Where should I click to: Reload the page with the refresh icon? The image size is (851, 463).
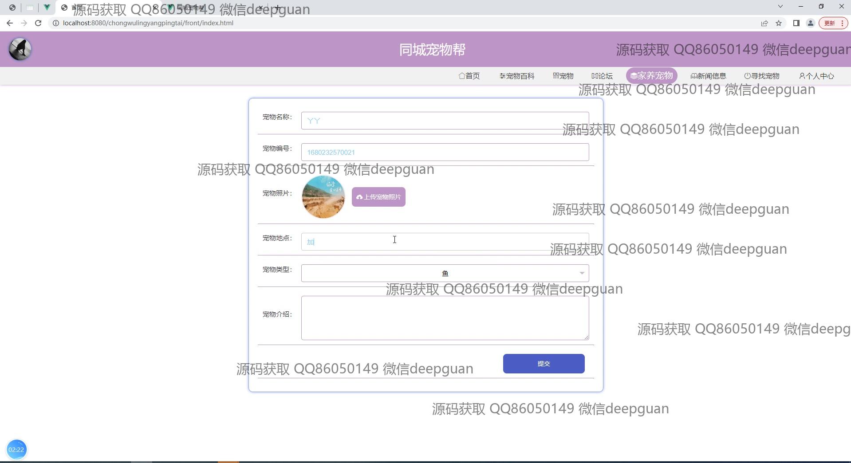point(38,23)
